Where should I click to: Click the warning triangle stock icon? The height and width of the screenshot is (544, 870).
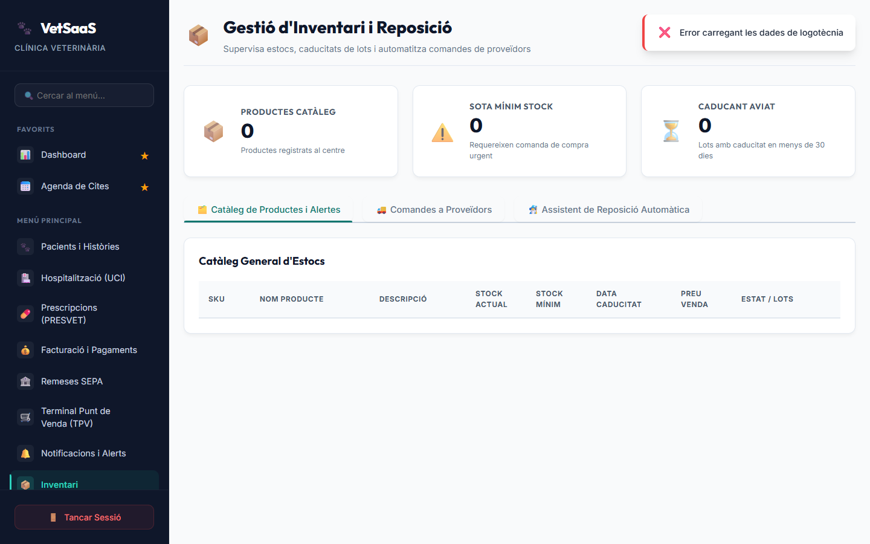click(442, 132)
